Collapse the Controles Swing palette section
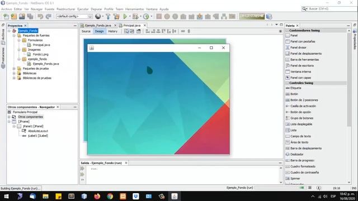The height and width of the screenshot is (201, 358). point(288,83)
